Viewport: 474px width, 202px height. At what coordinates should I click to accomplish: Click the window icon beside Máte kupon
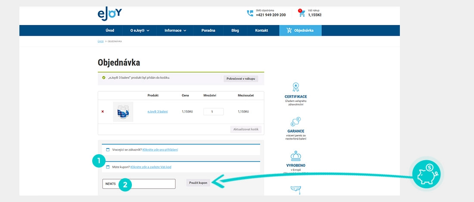coord(108,167)
